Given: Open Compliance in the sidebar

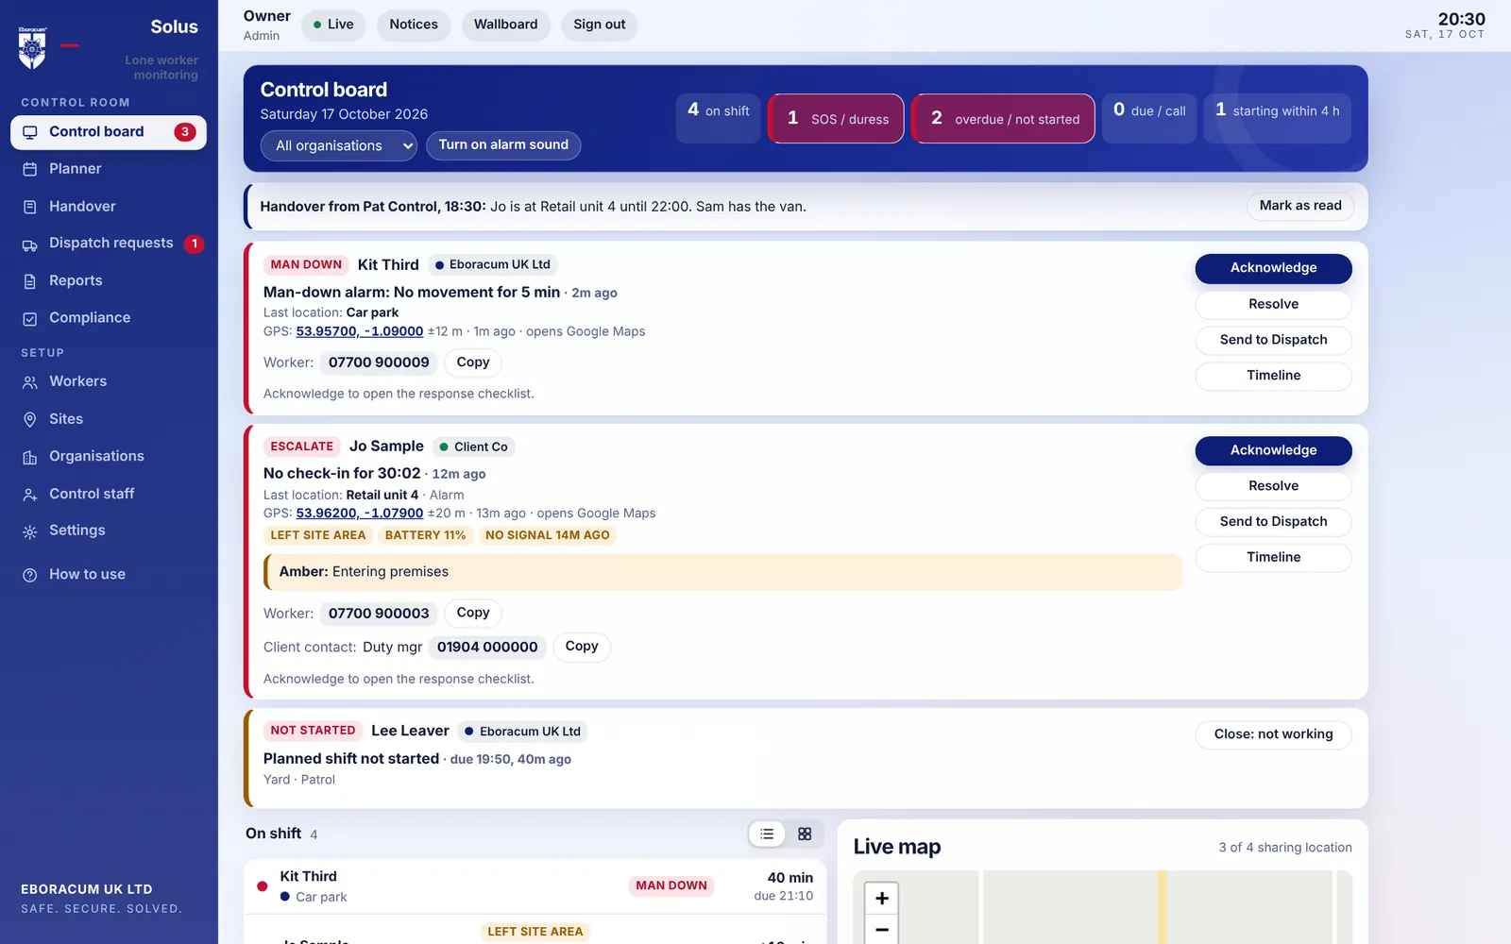Looking at the screenshot, I should (109, 318).
